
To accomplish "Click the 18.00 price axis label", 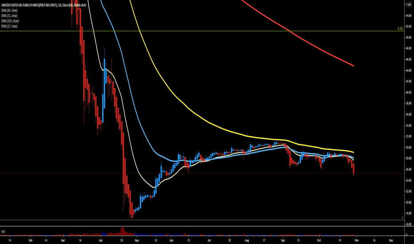I will (x=409, y=213).
